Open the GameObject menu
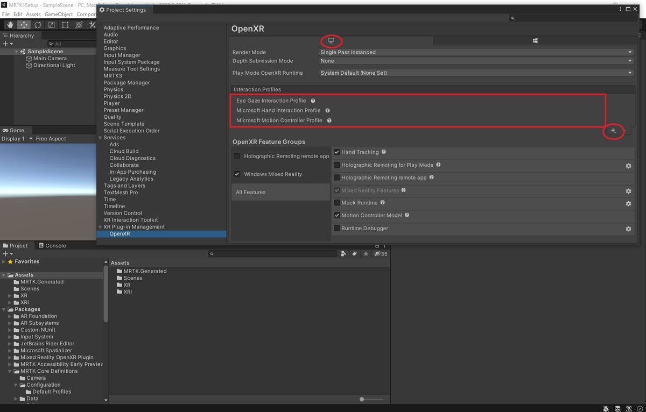 58,14
